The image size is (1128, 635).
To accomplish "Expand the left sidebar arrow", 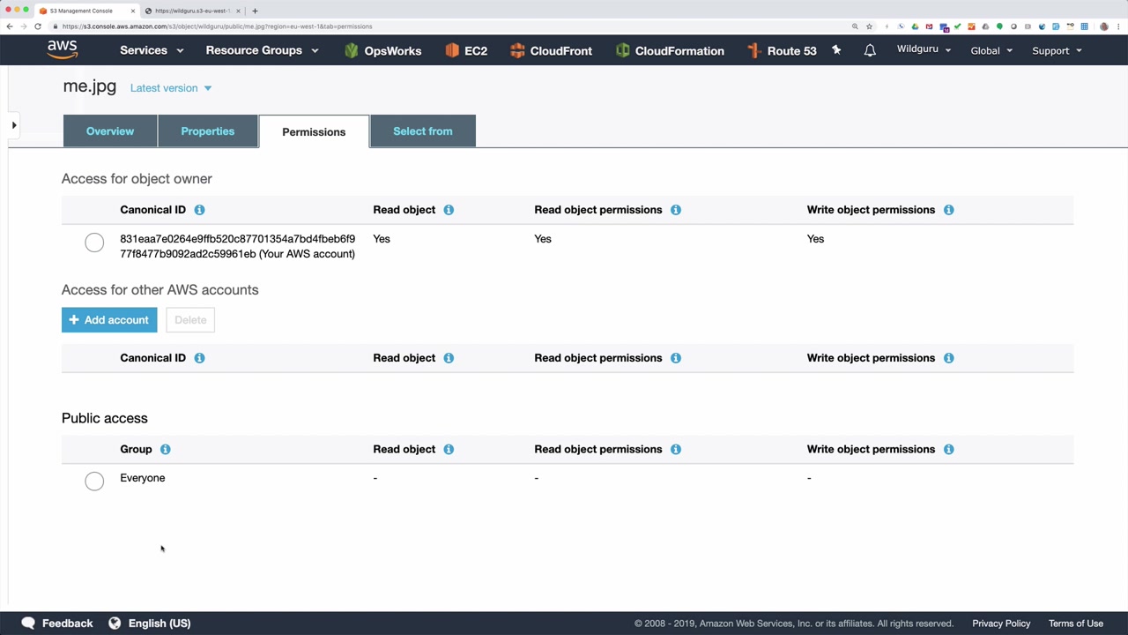I will click(x=14, y=125).
